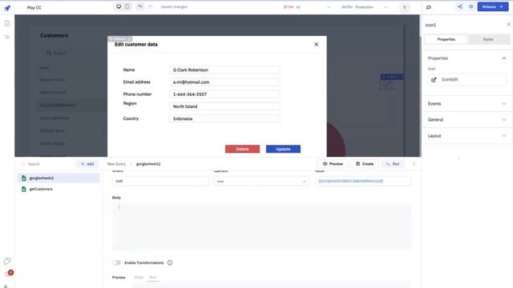Focus the query Search box
Image resolution: width=513 pixels, height=288 pixels.
(46, 164)
